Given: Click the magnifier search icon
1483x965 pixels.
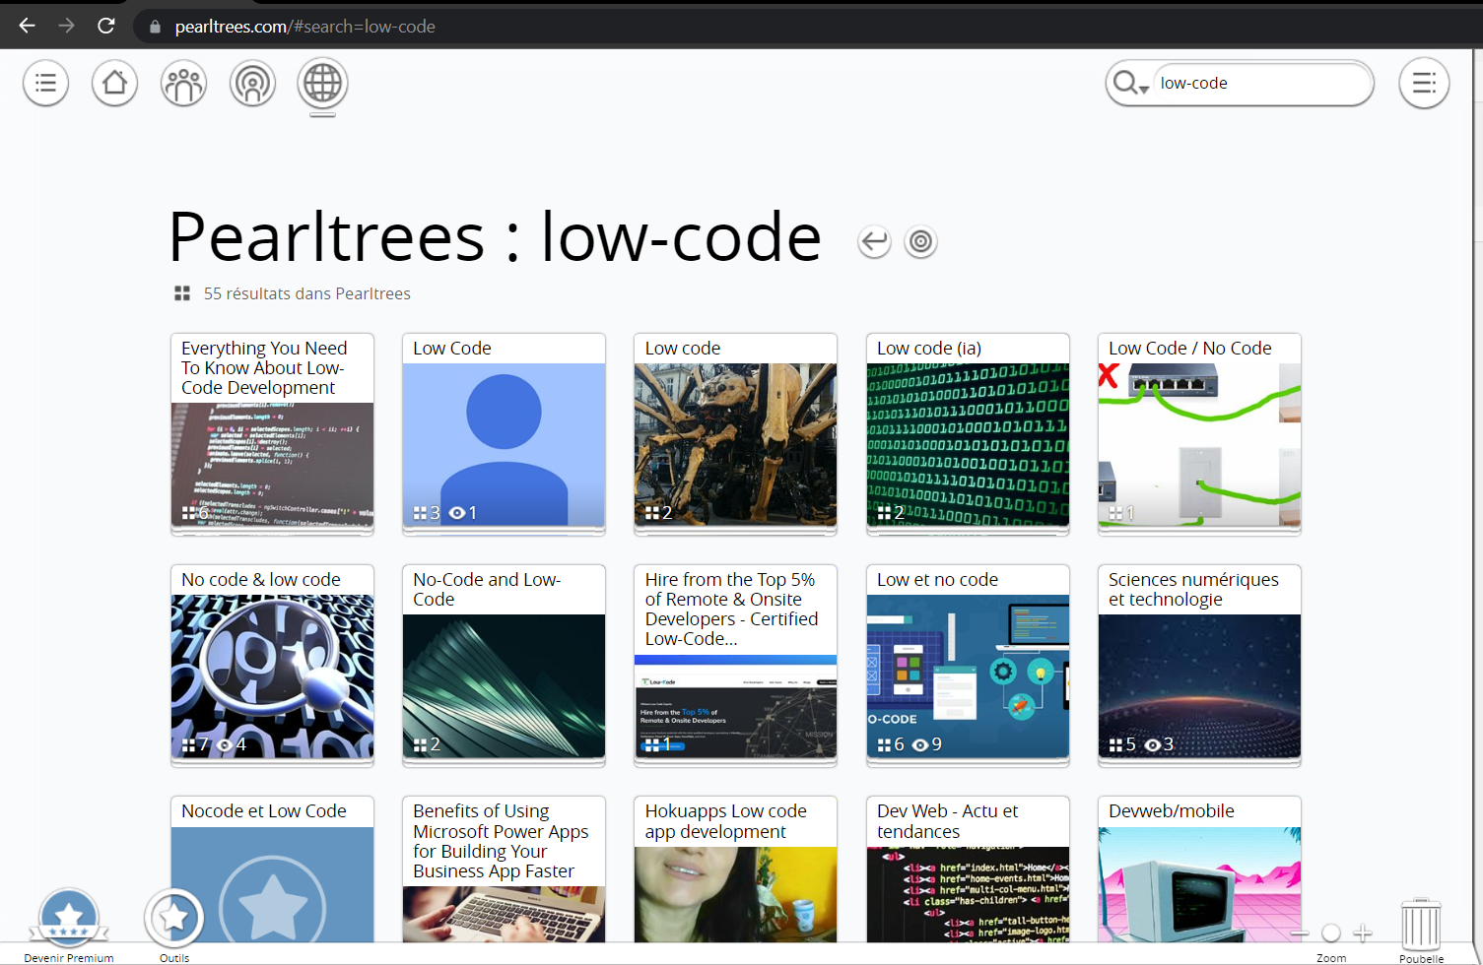Looking at the screenshot, I should point(1124,83).
